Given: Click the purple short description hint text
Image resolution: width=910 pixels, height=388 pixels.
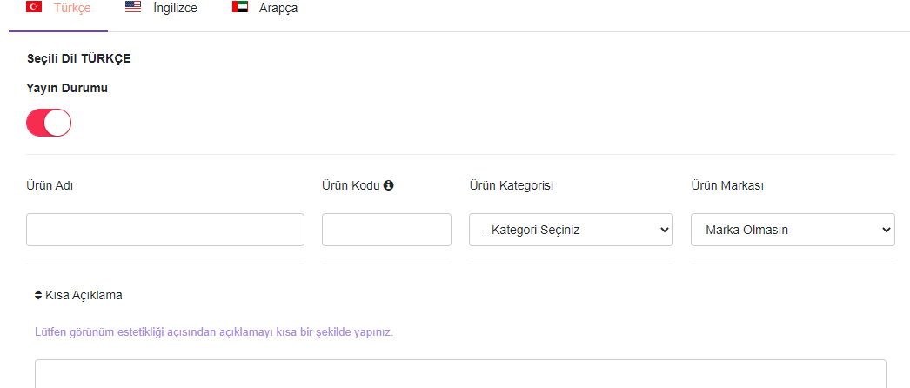Looking at the screenshot, I should point(214,333).
